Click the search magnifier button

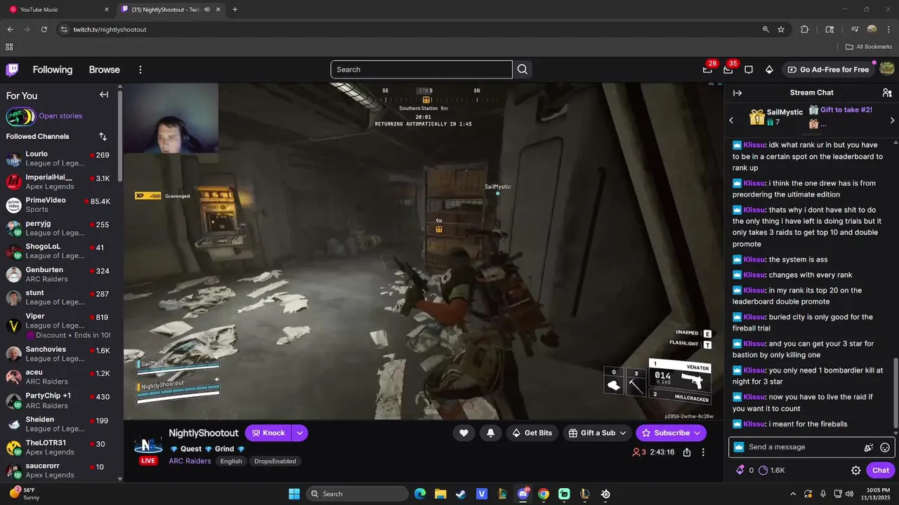523,69
